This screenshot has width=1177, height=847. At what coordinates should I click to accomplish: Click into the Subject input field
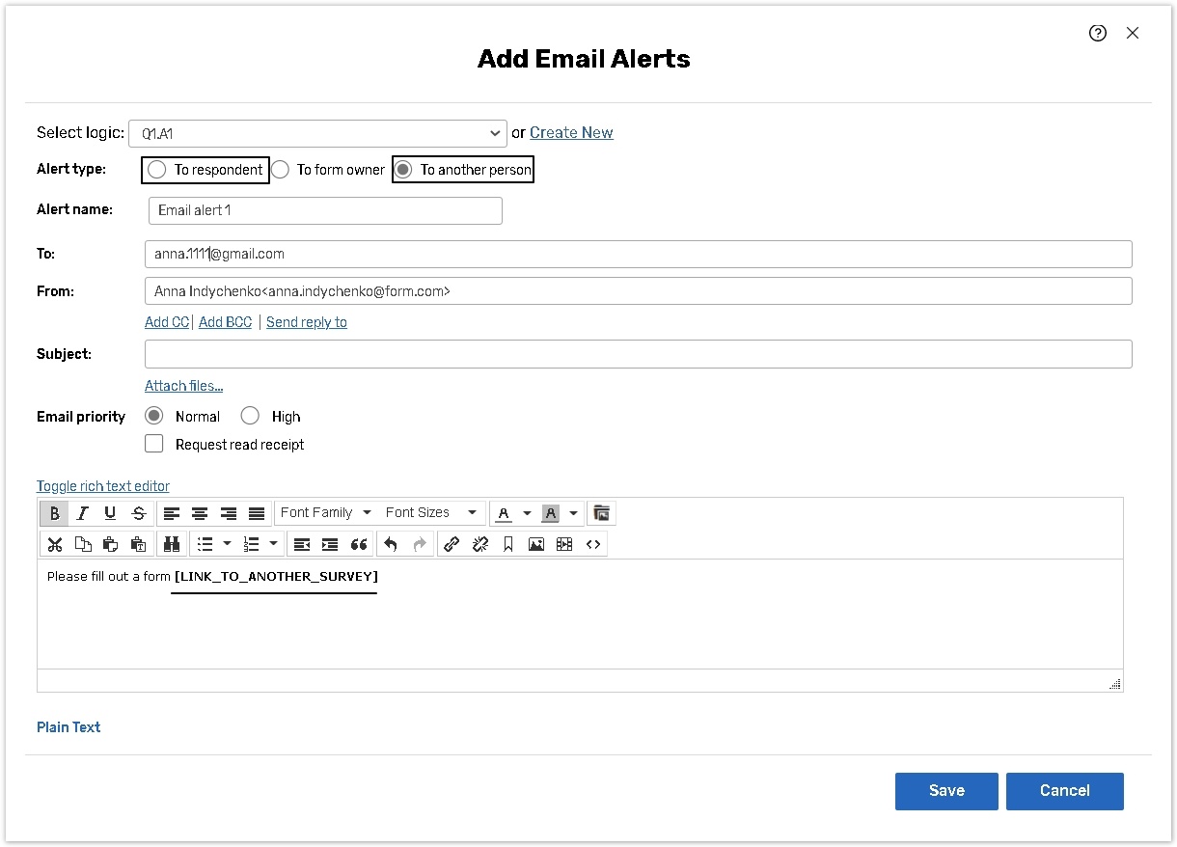pyautogui.click(x=637, y=354)
